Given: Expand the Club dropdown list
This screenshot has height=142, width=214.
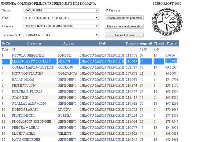Looking at the screenshot, I should pyautogui.click(x=61, y=18).
